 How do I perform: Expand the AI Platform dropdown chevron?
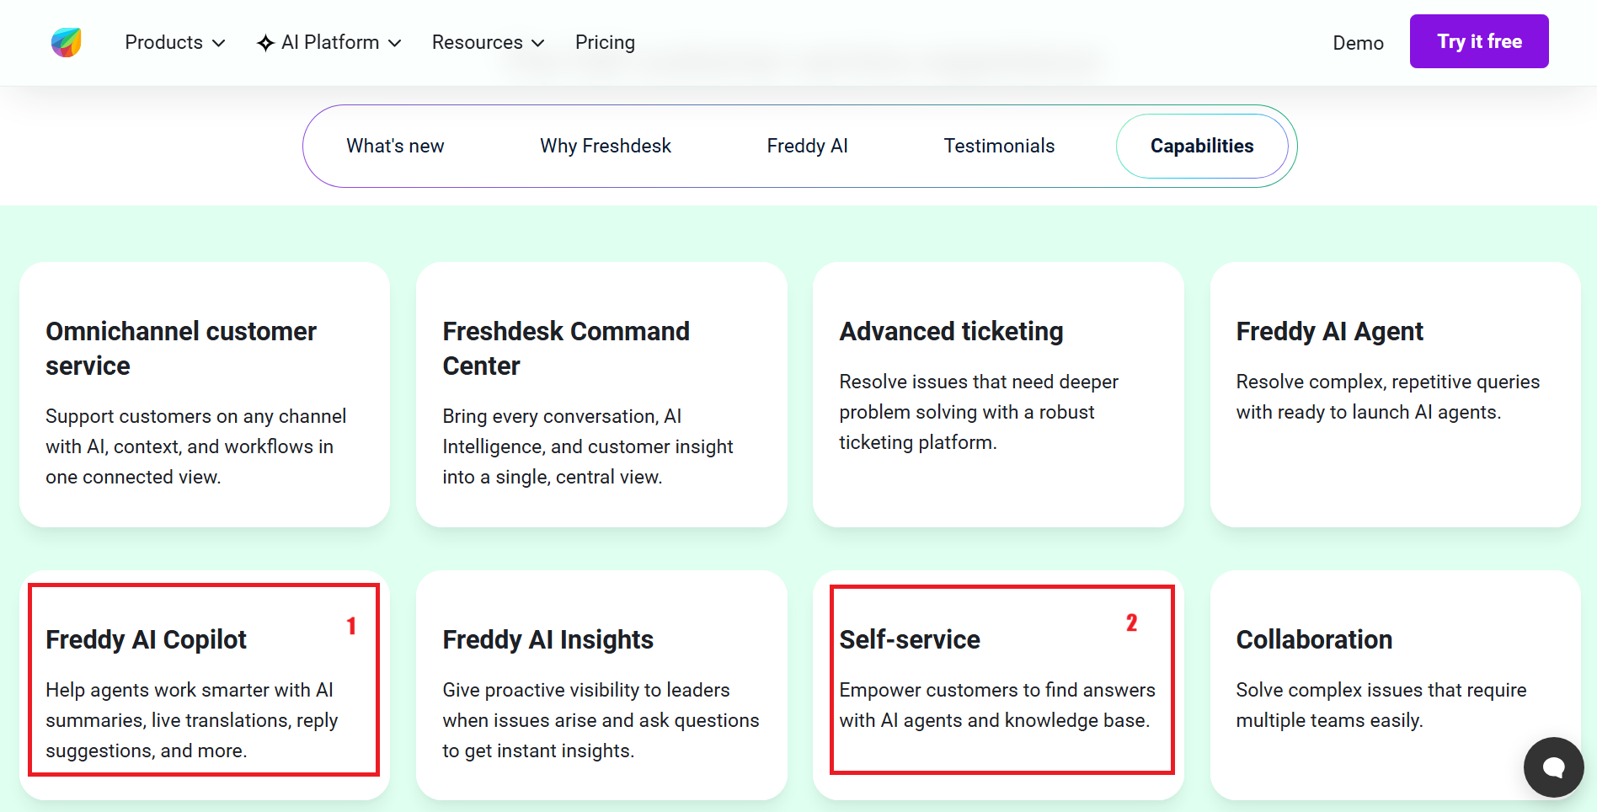pyautogui.click(x=394, y=43)
